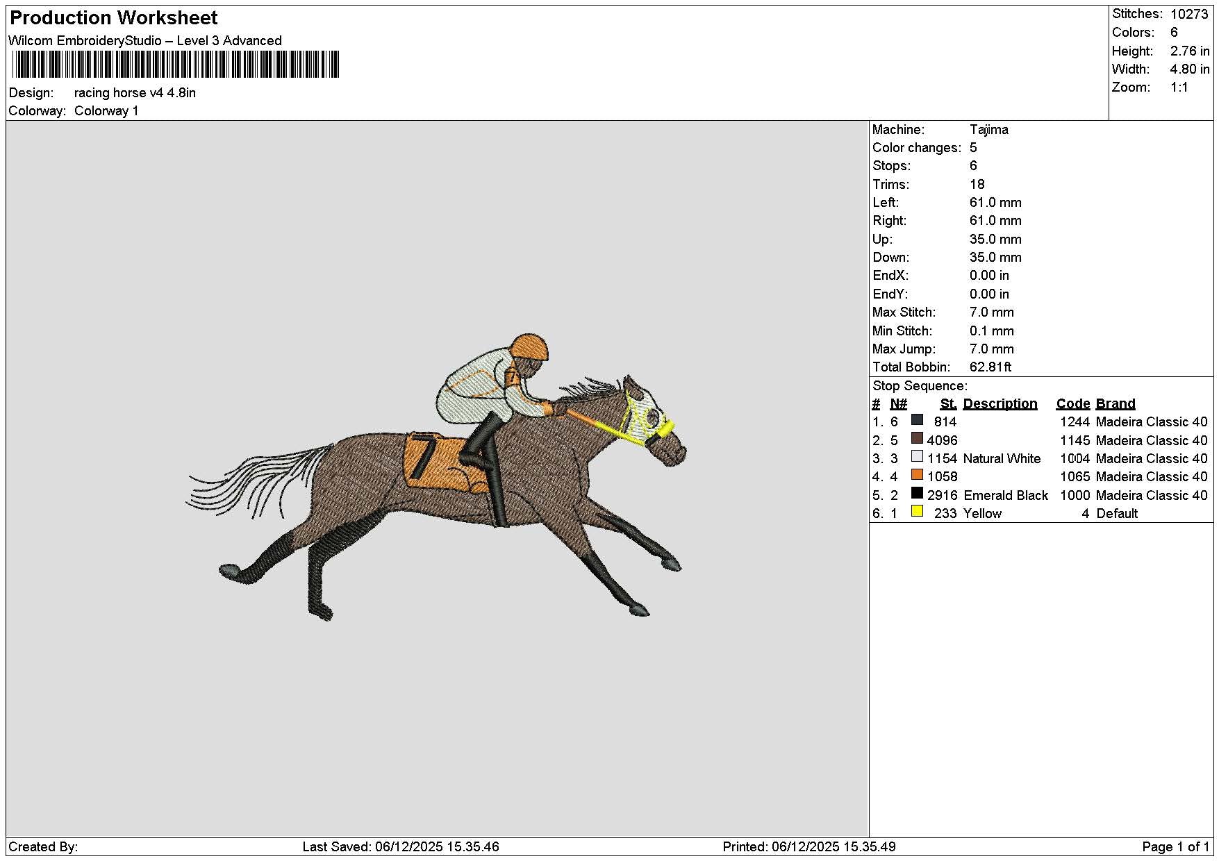Click the barcode under the studio name
Screen dimensions: 1219x861
coord(176,65)
